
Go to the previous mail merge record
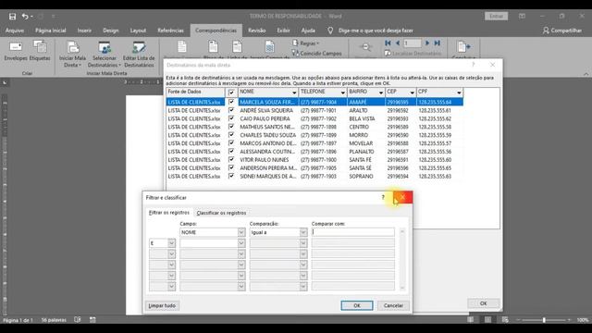(398, 43)
